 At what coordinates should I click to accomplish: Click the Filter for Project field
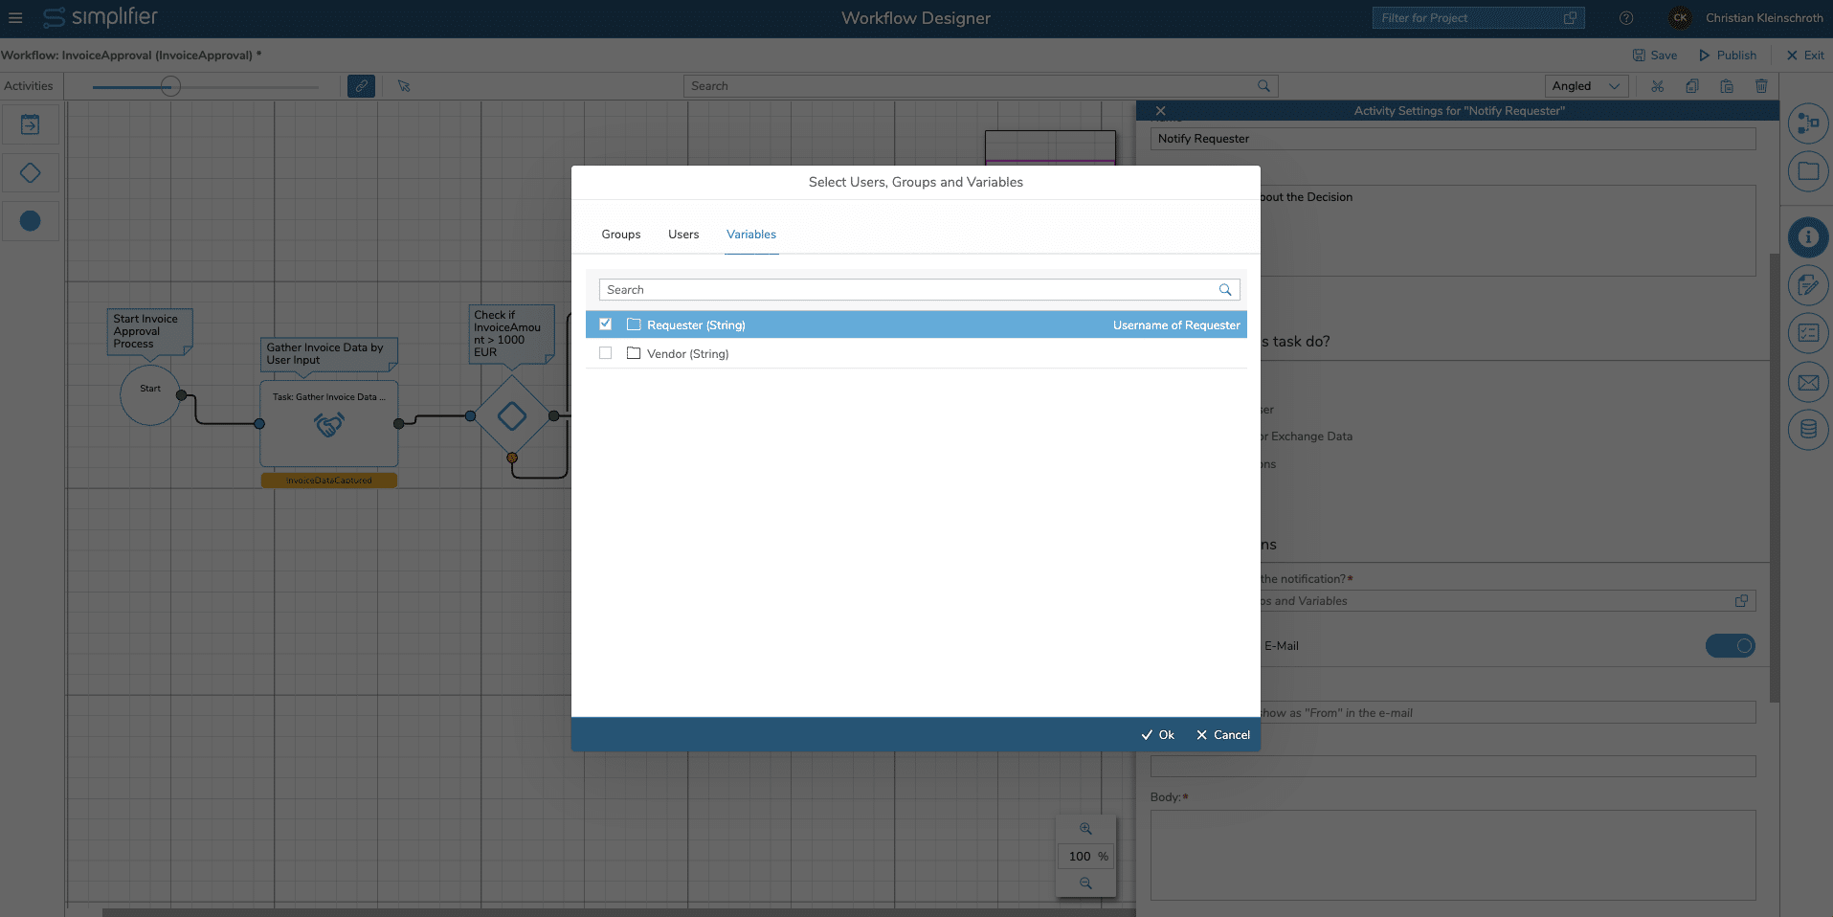click(x=1478, y=18)
